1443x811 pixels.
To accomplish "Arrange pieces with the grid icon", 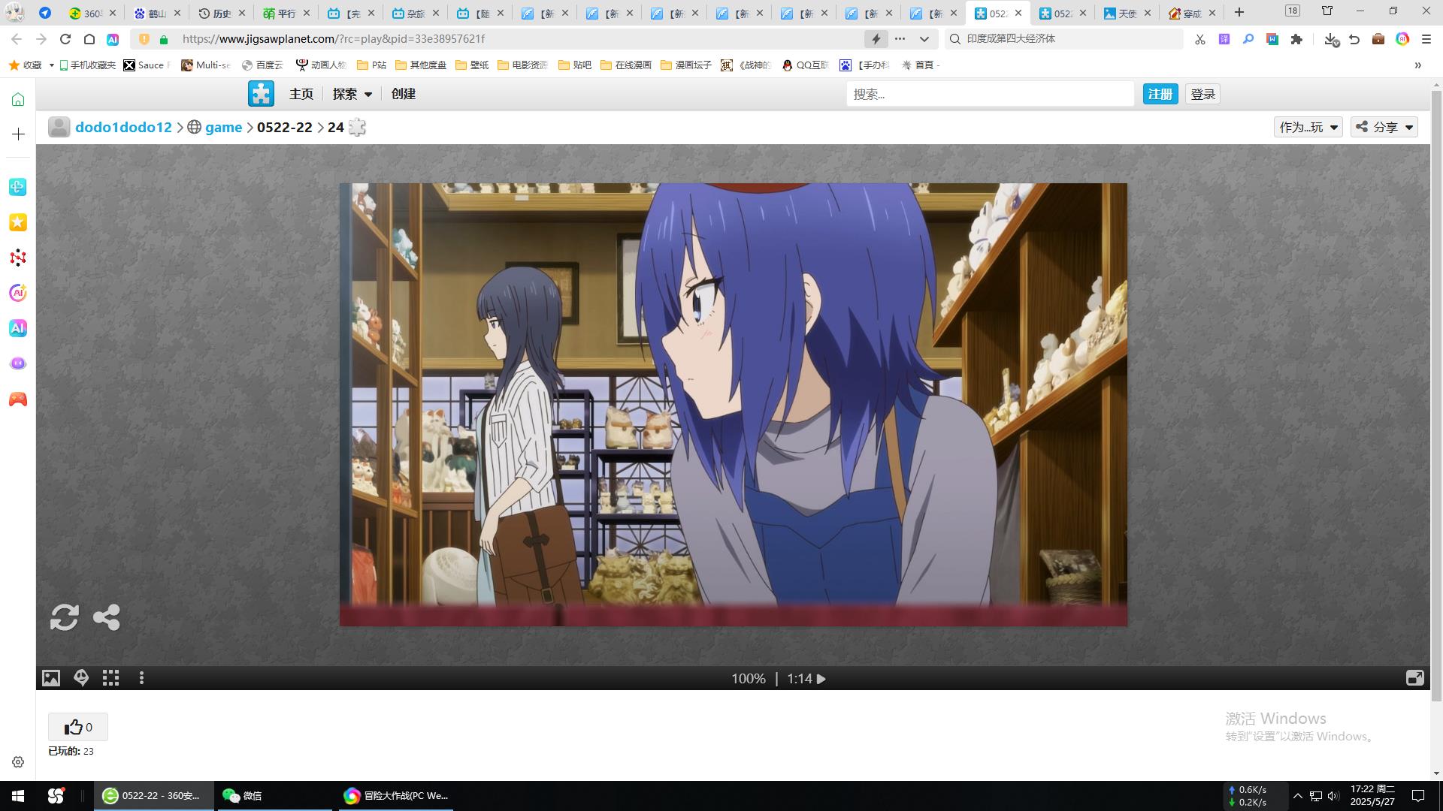I will tap(111, 678).
